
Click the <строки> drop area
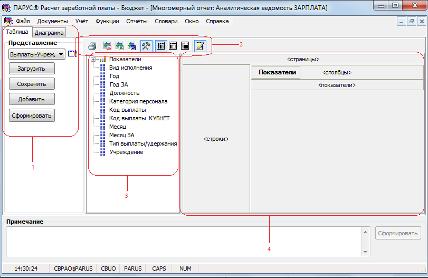[216, 139]
